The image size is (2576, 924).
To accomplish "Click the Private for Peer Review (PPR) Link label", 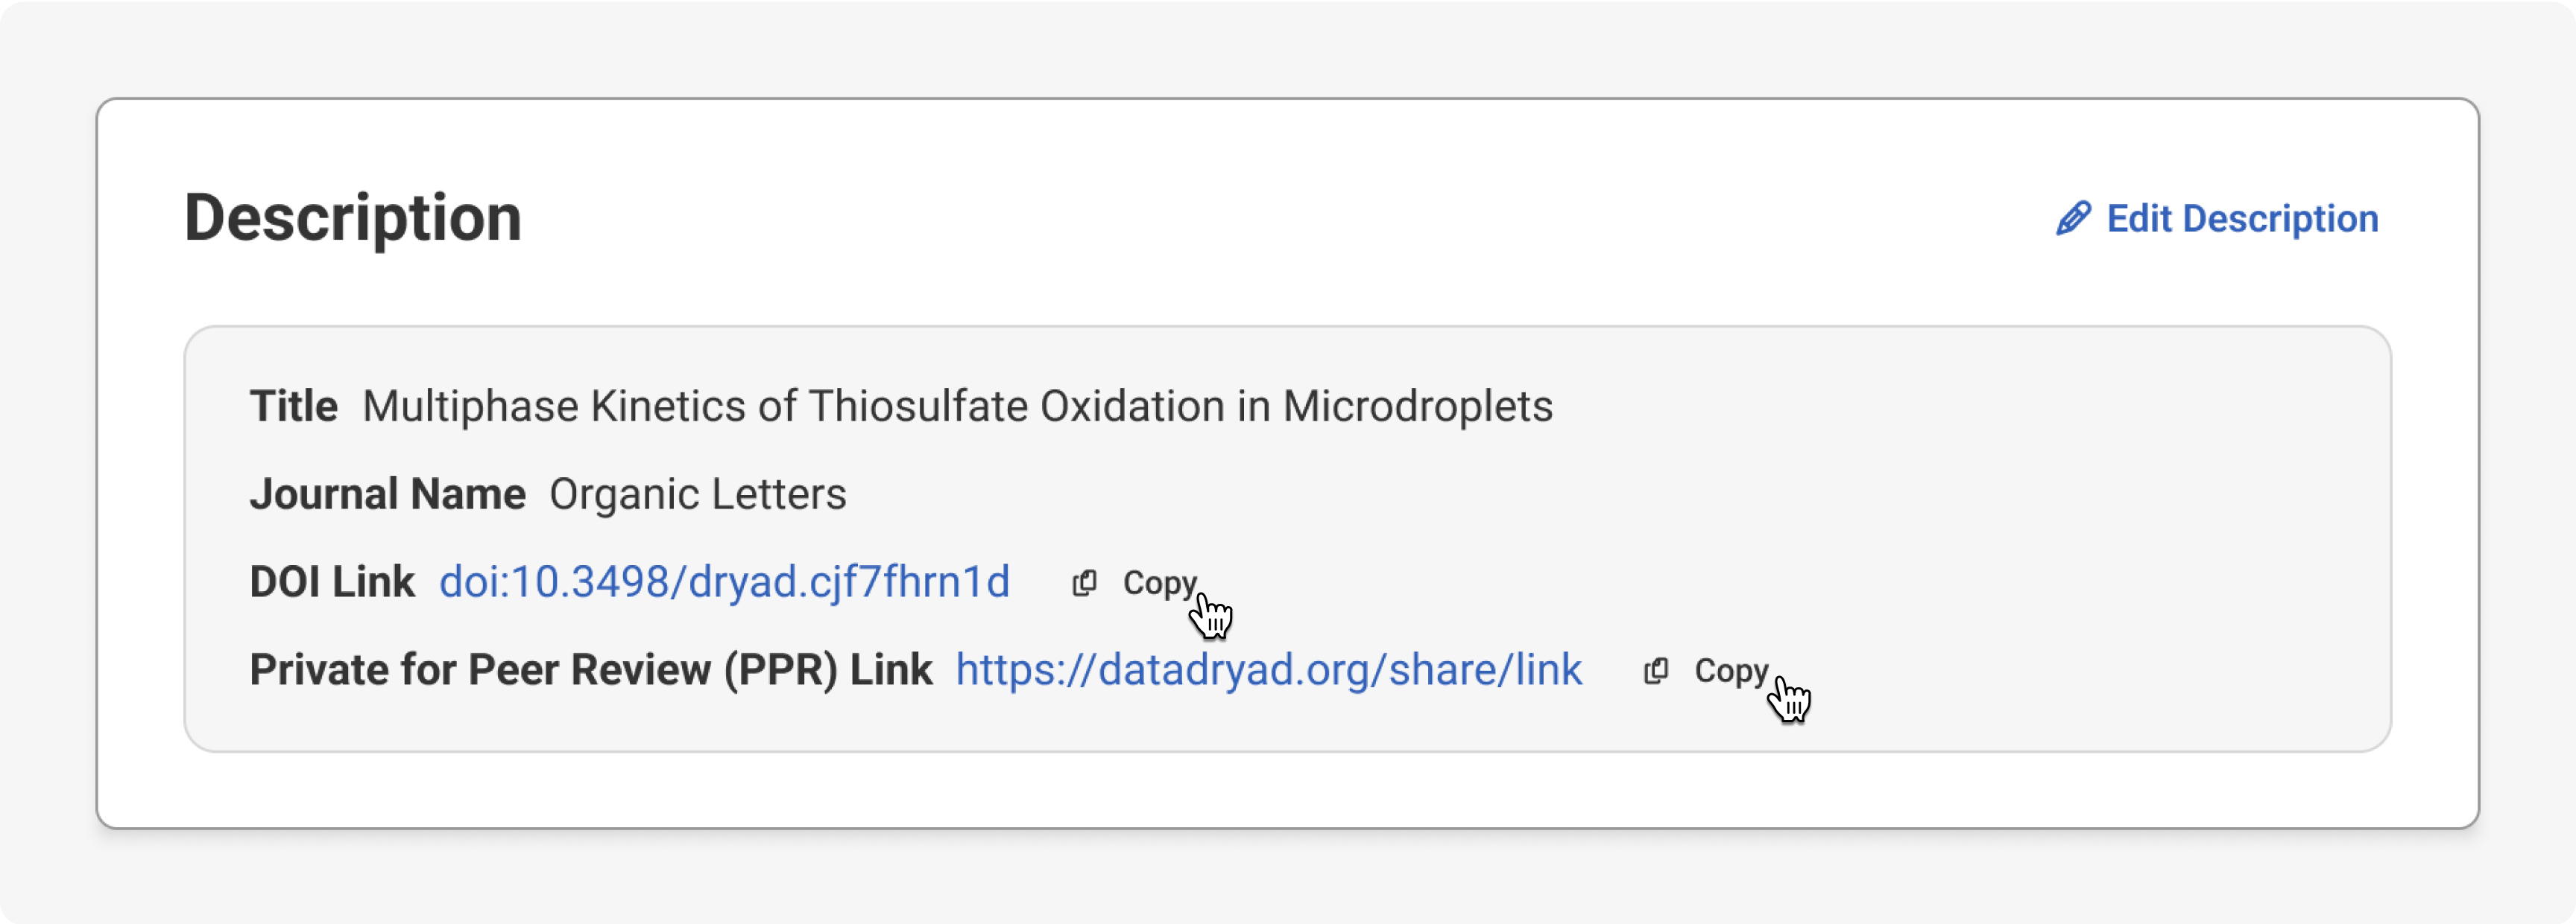I will point(590,669).
